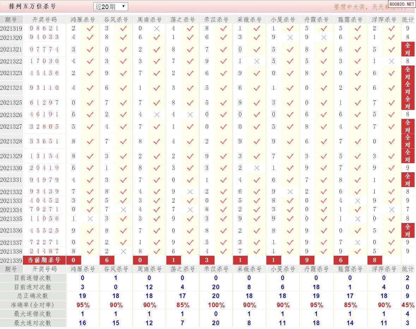Click the red 0 box under 鸿雁杀号 in row 2021339
This screenshot has width=416, height=329.
(73, 260)
